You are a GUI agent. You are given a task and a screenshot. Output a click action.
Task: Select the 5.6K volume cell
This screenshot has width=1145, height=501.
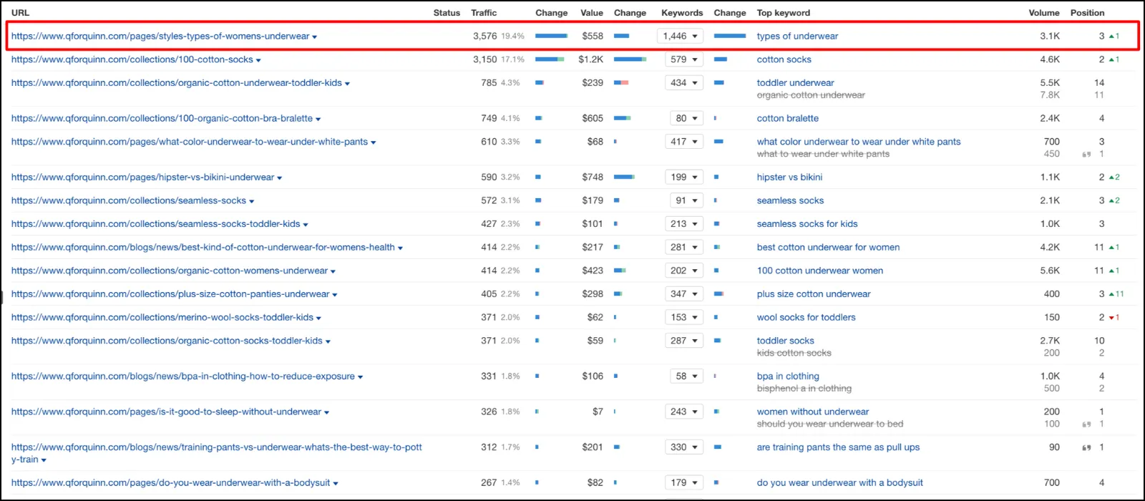(1050, 271)
